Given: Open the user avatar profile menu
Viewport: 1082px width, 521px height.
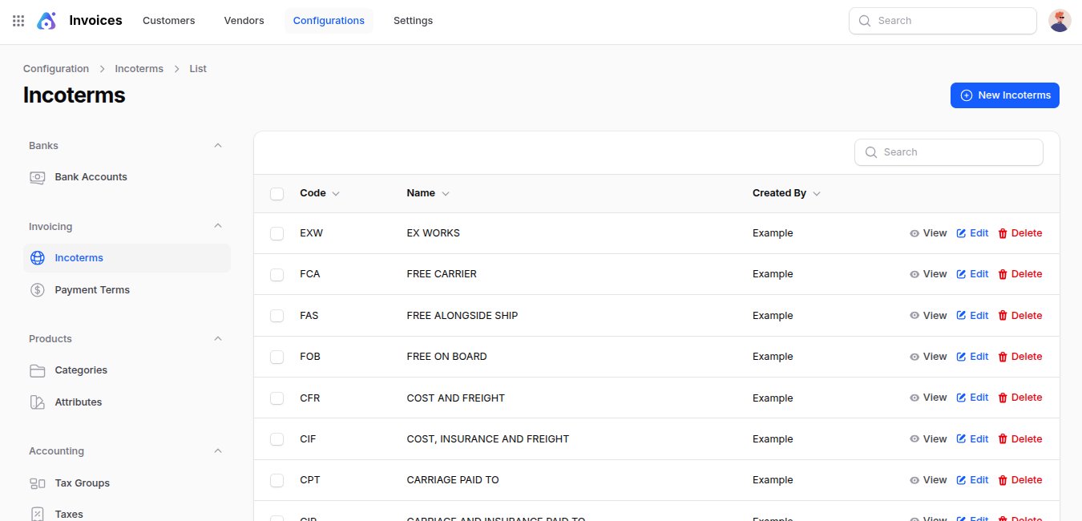Looking at the screenshot, I should click(1060, 21).
